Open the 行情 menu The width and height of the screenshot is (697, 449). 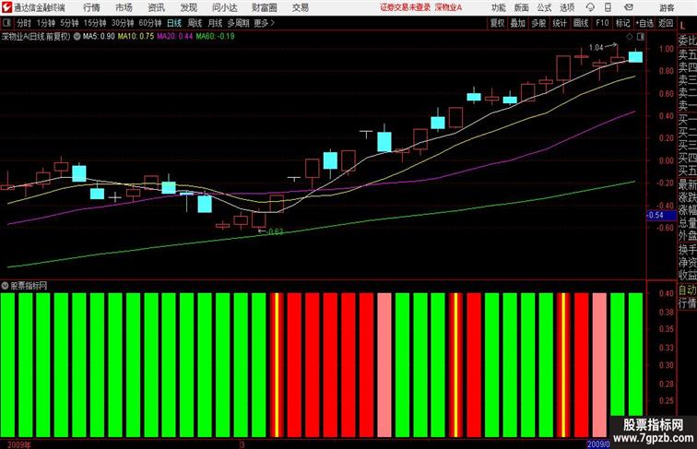point(91,7)
